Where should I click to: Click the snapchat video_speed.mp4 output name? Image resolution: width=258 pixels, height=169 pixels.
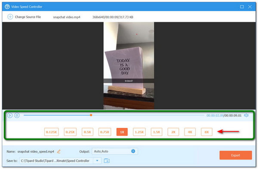coord(36,151)
